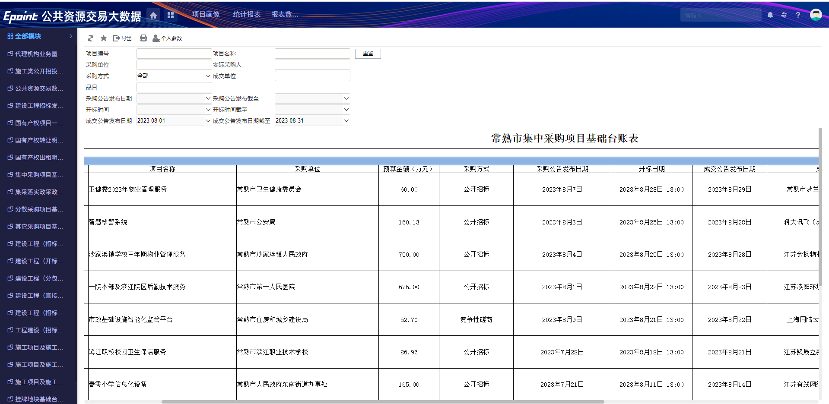This screenshot has width=829, height=404.
Task: Select budget cell 676.00
Action: tap(409, 287)
